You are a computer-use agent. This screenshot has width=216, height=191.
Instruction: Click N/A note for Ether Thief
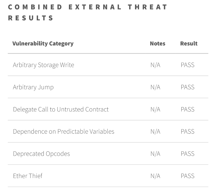155,176
